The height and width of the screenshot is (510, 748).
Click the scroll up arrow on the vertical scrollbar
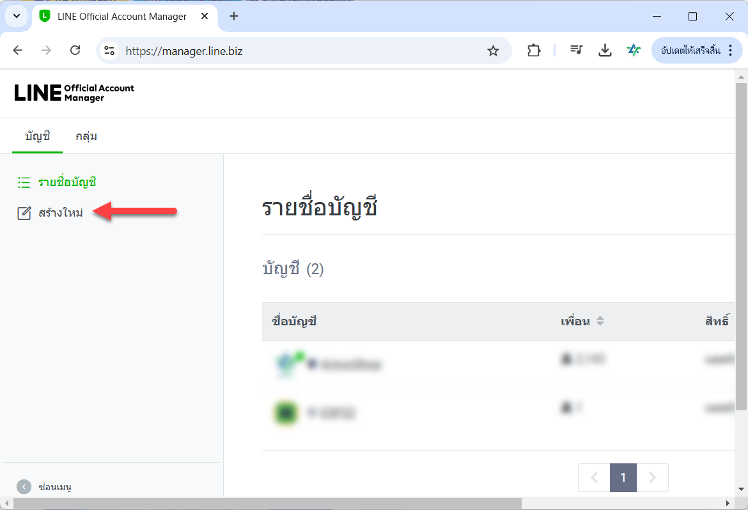coord(741,76)
